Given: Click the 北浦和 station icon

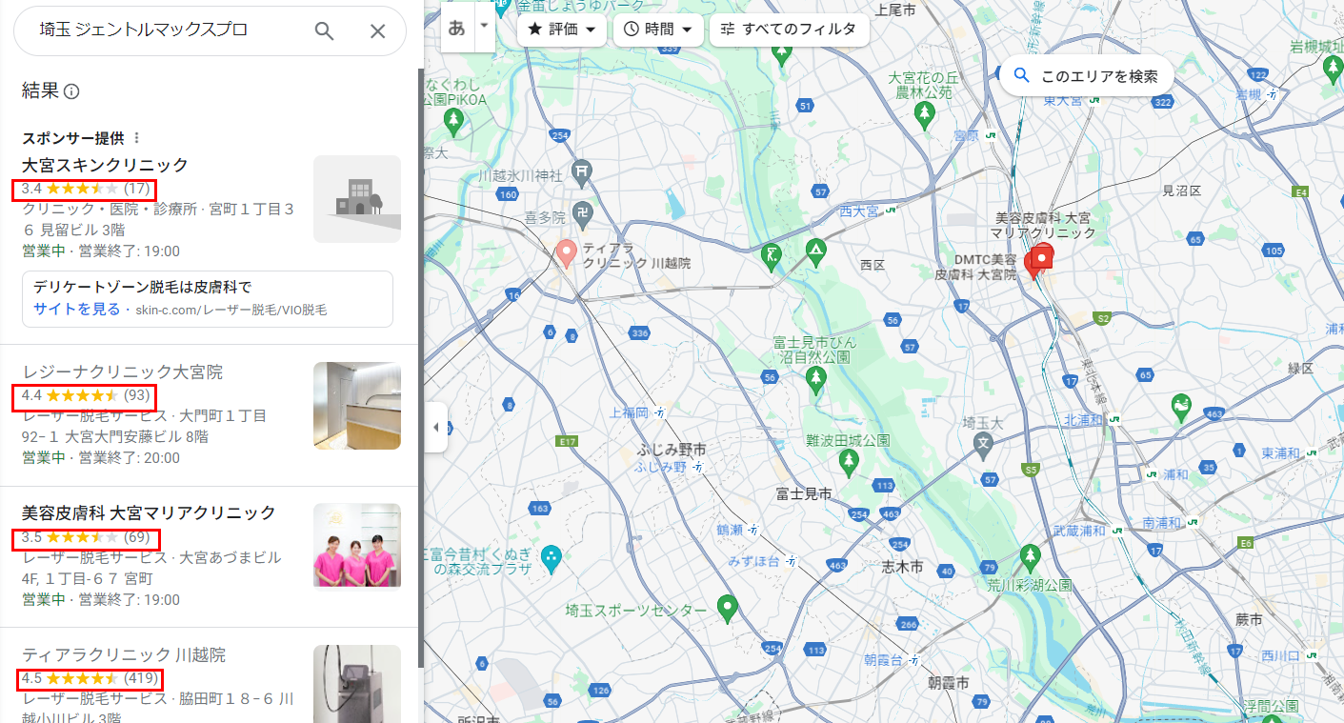Looking at the screenshot, I should click(x=1113, y=420).
